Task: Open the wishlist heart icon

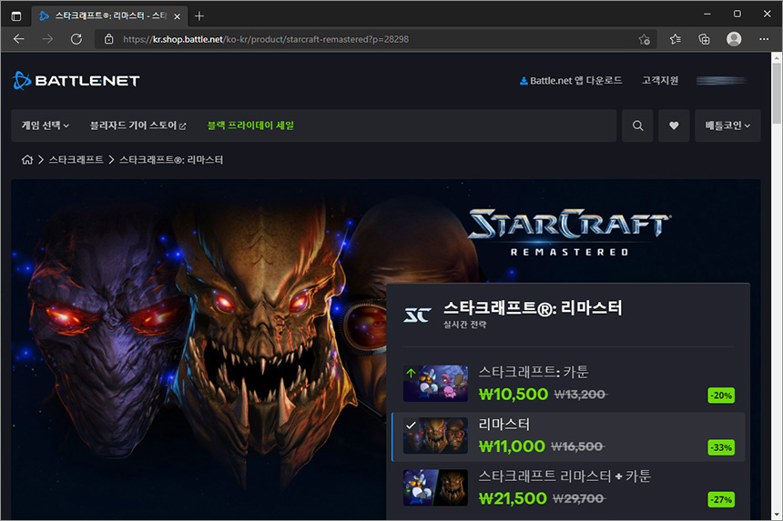Action: tap(674, 125)
